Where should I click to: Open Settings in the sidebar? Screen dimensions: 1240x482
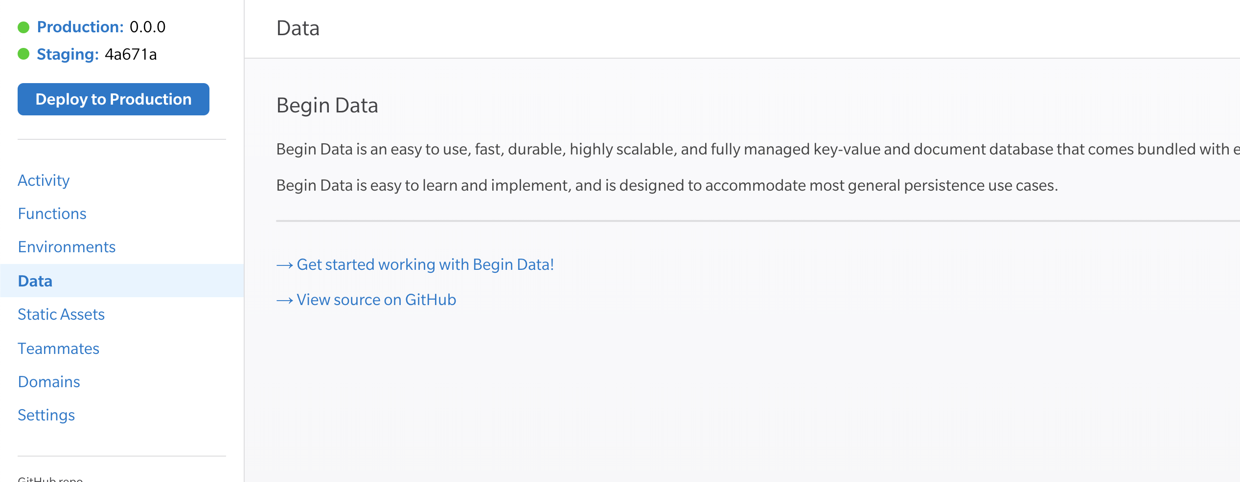click(46, 415)
